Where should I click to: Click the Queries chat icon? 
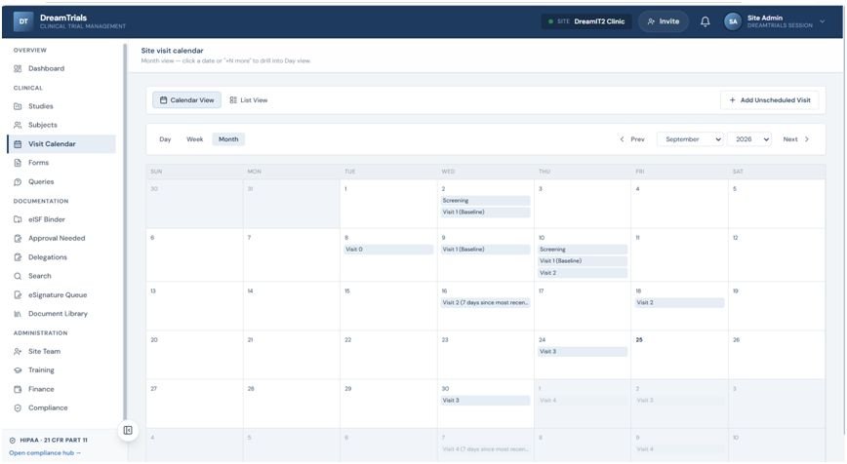(x=18, y=182)
